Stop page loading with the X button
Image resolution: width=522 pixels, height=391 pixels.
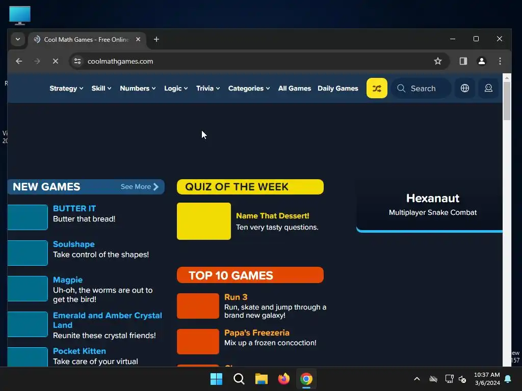56,61
